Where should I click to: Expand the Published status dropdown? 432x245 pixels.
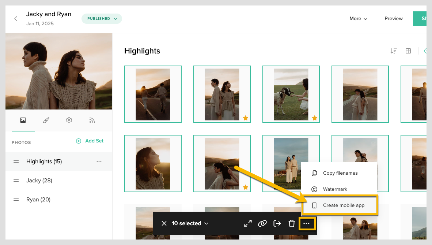coord(102,19)
